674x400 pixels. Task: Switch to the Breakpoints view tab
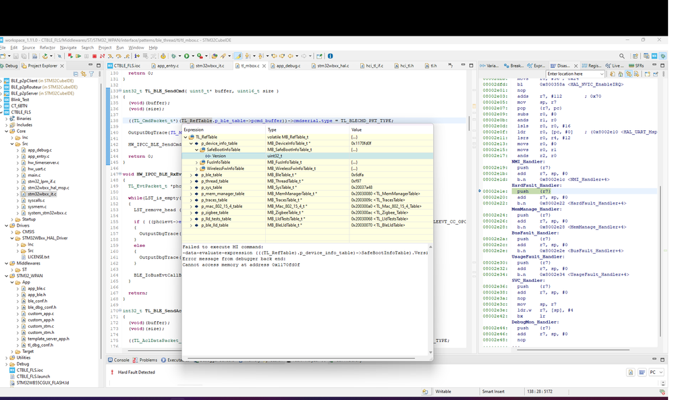(x=513, y=65)
